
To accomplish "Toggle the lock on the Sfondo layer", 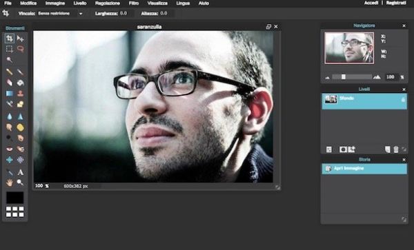I will pyautogui.click(x=403, y=100).
